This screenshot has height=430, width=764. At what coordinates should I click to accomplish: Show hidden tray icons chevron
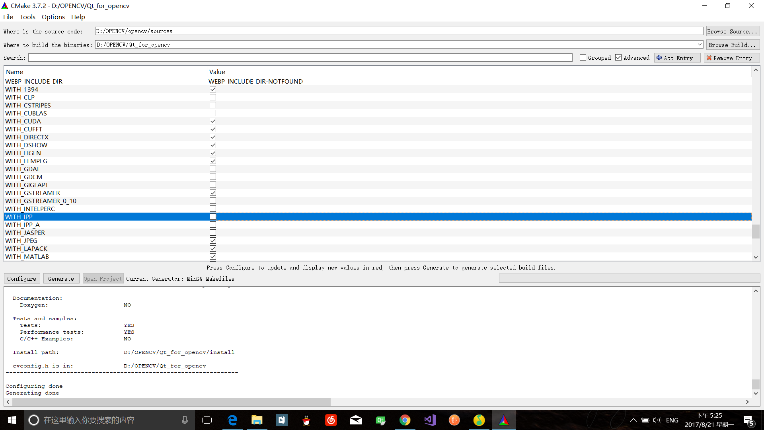click(633, 420)
